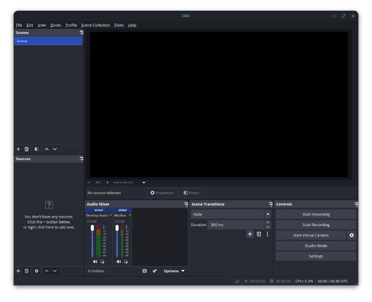This screenshot has width=372, height=302.
Task: Add a new scene with plus icon
Action: (18, 149)
